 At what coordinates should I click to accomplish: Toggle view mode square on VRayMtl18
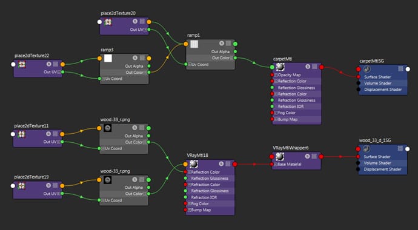click(x=228, y=163)
